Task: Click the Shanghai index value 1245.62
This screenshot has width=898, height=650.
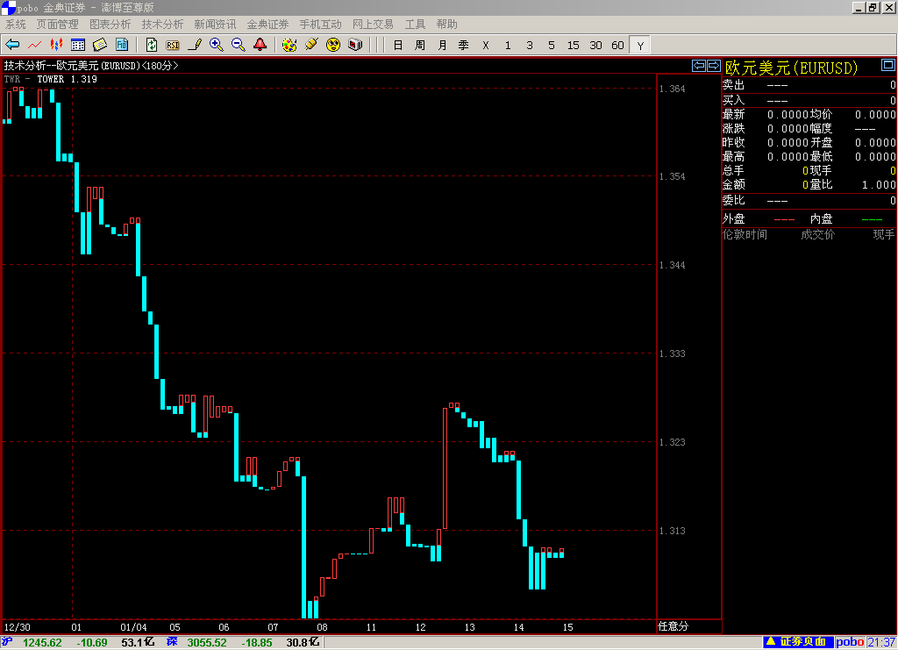Action: pyautogui.click(x=42, y=643)
